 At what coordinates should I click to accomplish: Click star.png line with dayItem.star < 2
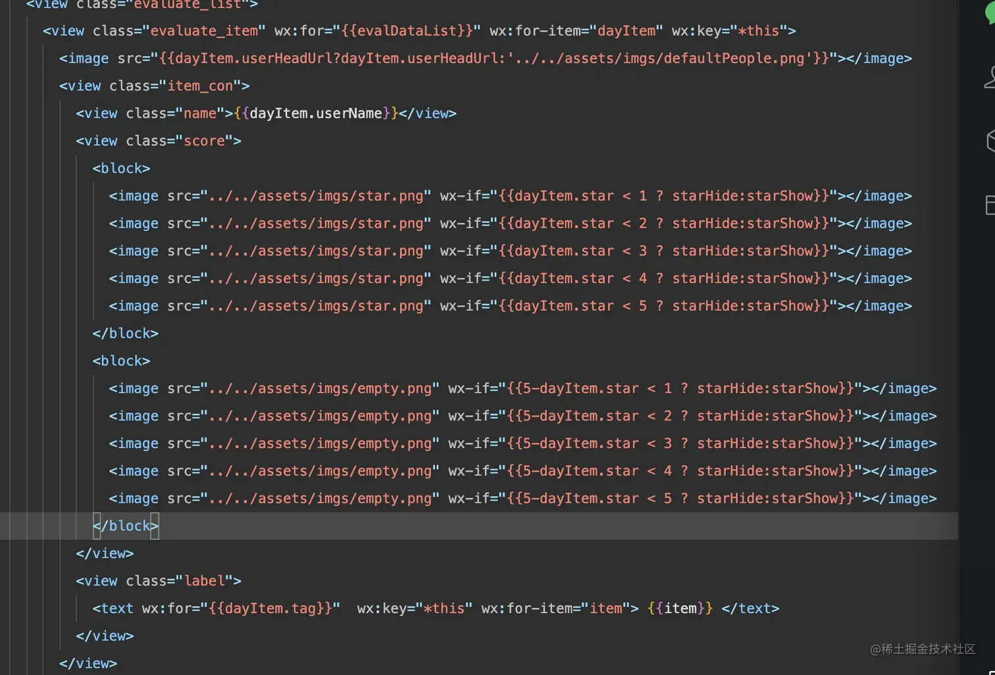(x=511, y=224)
